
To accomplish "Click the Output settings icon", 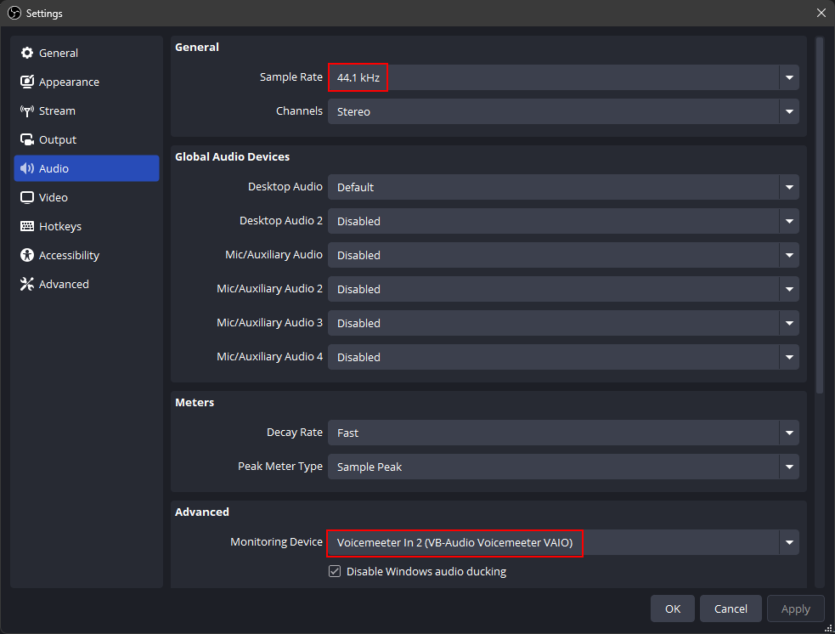I will click(x=27, y=139).
